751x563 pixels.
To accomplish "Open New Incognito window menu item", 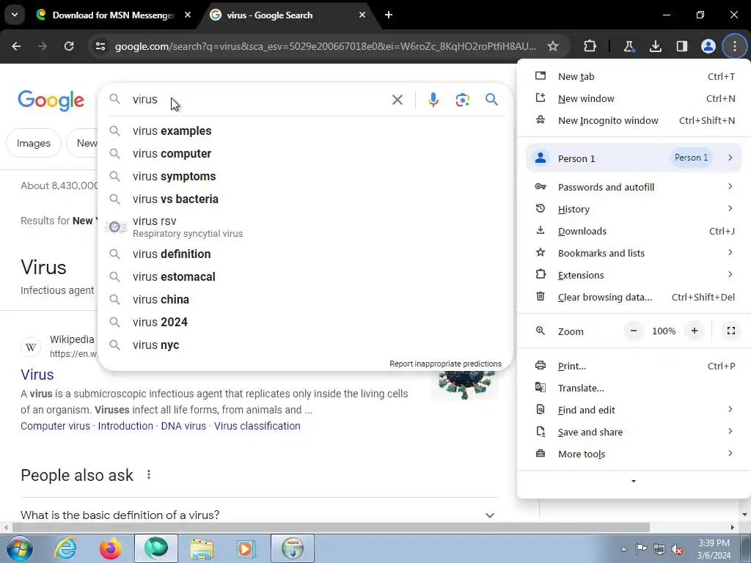I will click(634, 121).
